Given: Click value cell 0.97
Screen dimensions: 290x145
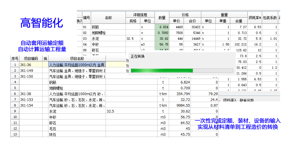Looking at the screenshot, I should pyautogui.click(x=204, y=106).
